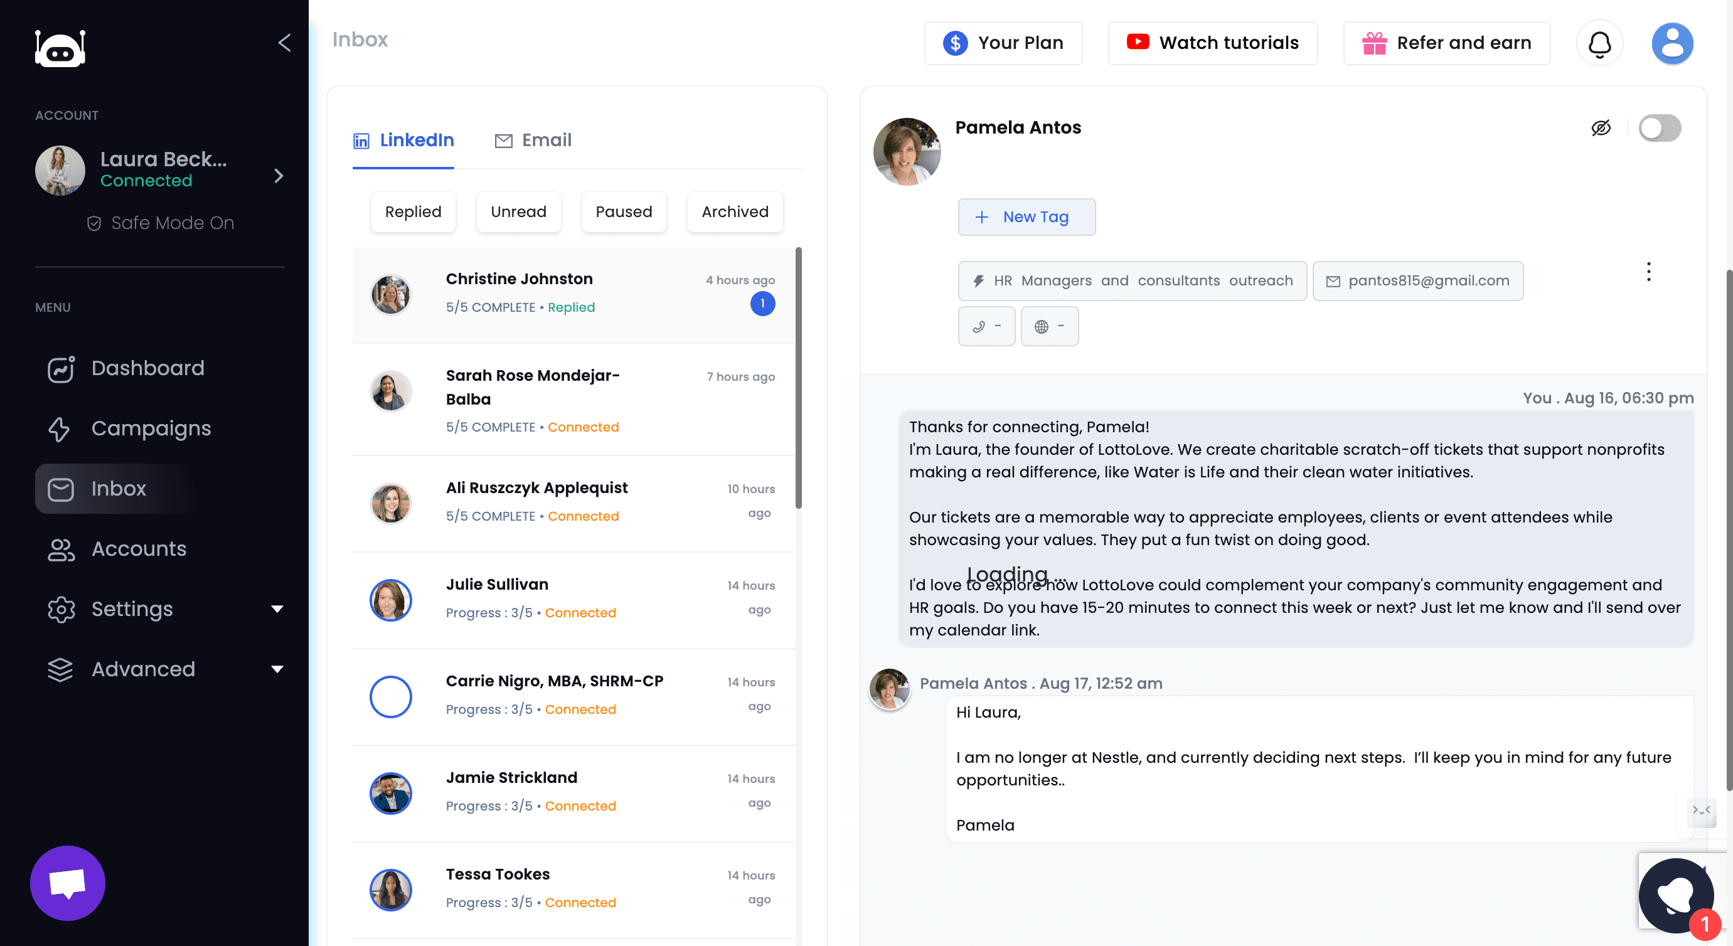
Task: Click the Watch tutorials button
Action: coord(1212,43)
